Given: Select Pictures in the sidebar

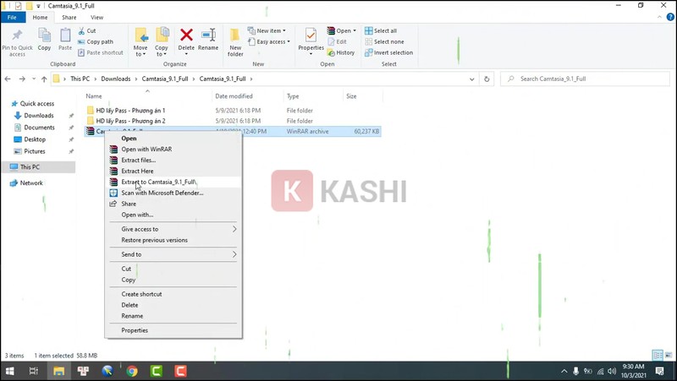Looking at the screenshot, I should click(x=35, y=151).
